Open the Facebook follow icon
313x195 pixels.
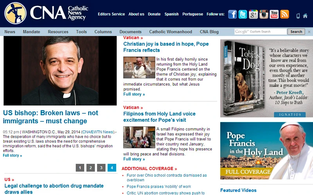tap(232, 14)
